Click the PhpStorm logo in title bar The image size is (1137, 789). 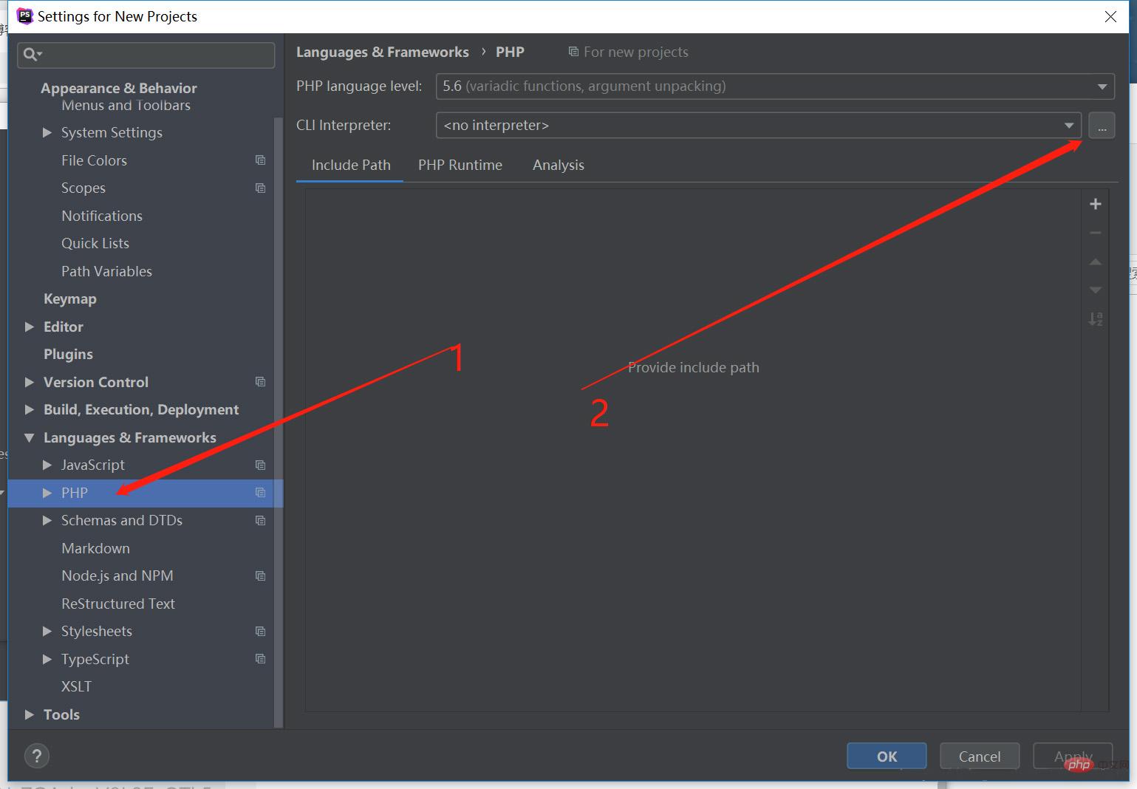click(x=25, y=16)
